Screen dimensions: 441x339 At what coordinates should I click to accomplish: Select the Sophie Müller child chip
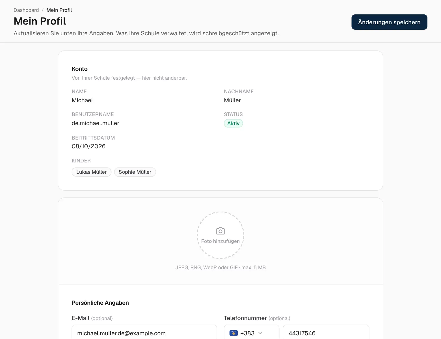coord(135,172)
